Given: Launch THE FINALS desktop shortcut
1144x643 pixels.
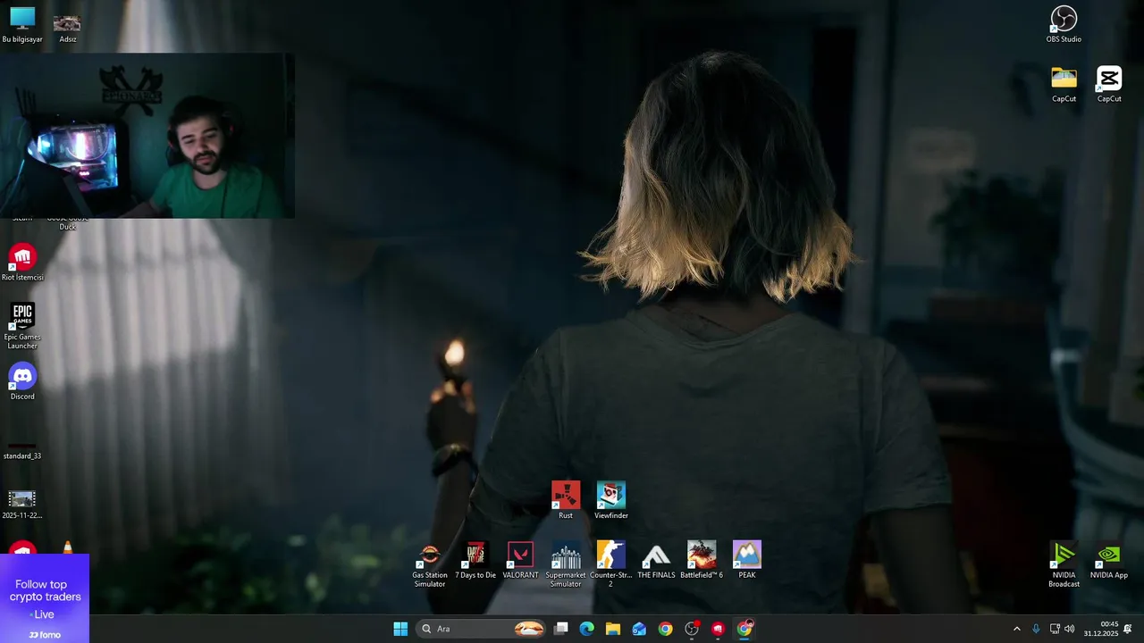Looking at the screenshot, I should (656, 560).
